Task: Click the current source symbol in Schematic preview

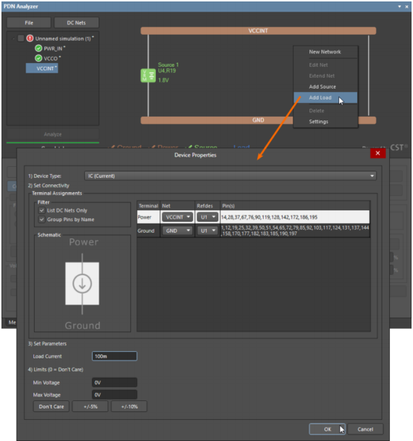Action: pos(82,284)
